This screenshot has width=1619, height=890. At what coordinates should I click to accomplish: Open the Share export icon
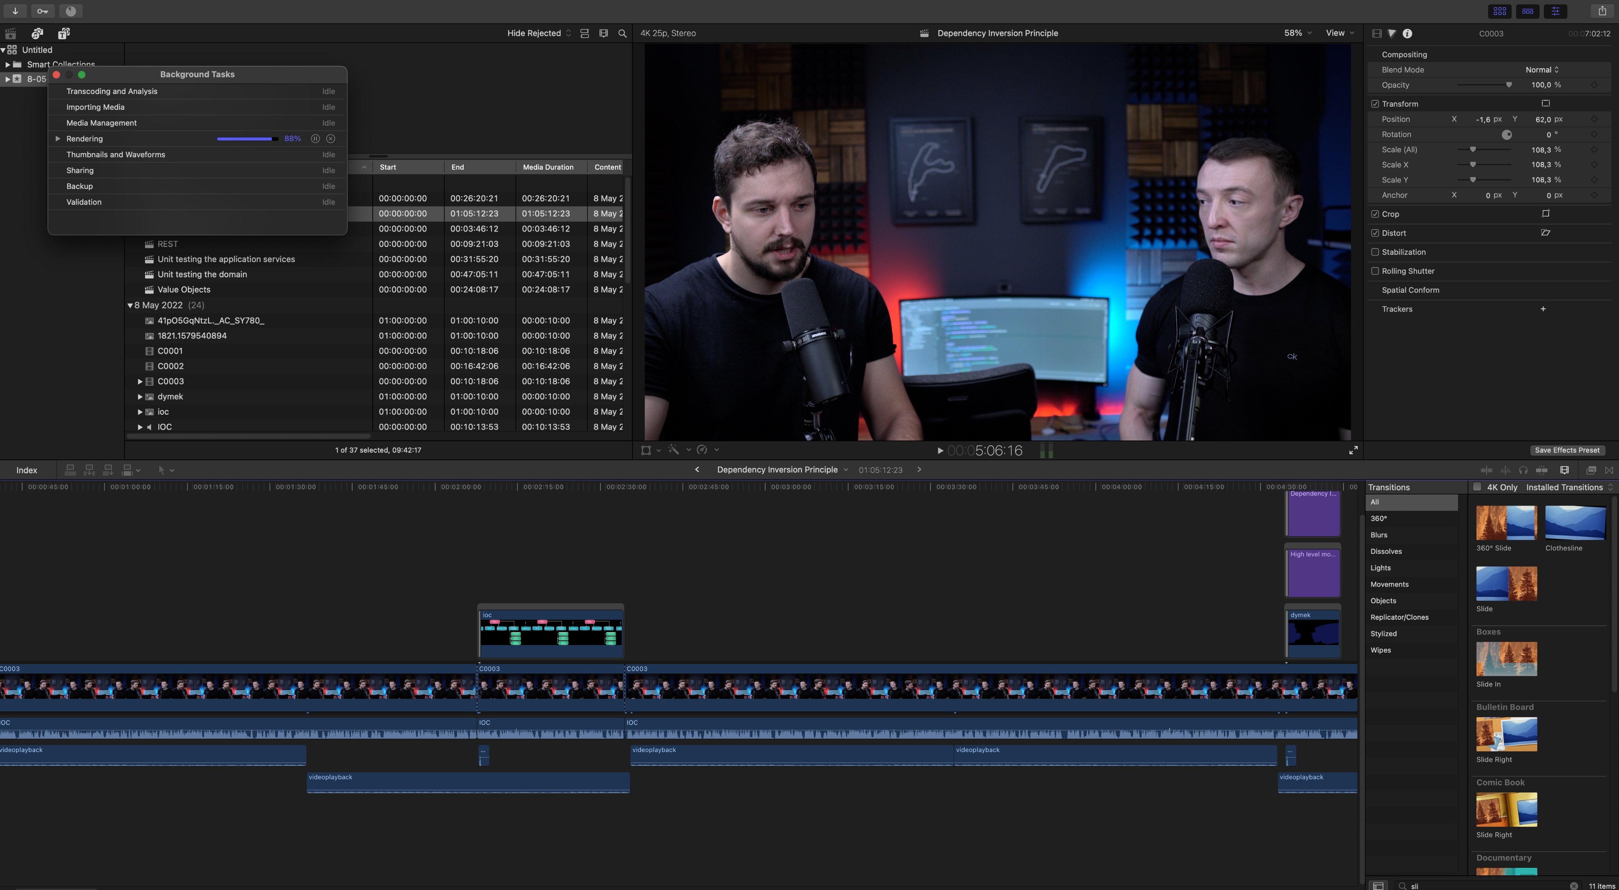[x=1602, y=11]
